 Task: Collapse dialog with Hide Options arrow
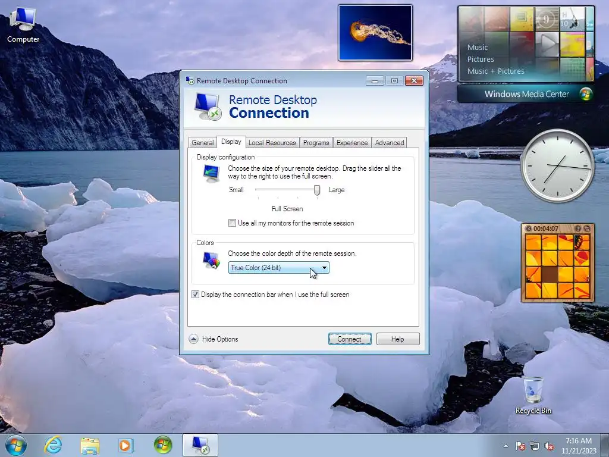pos(193,339)
